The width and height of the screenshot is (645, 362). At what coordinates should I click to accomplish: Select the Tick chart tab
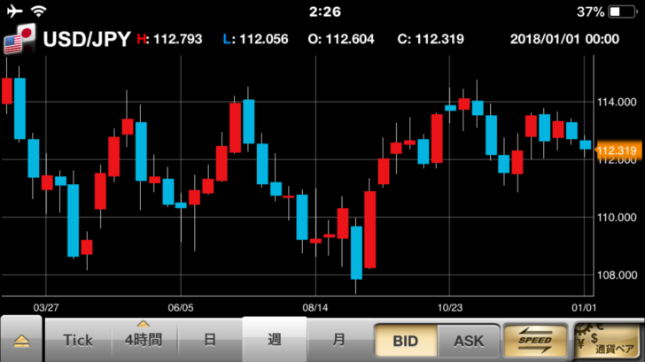78,340
